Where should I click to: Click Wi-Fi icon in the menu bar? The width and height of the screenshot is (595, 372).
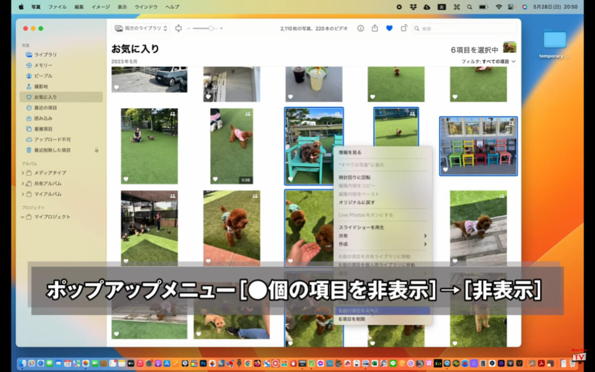pyautogui.click(x=499, y=7)
